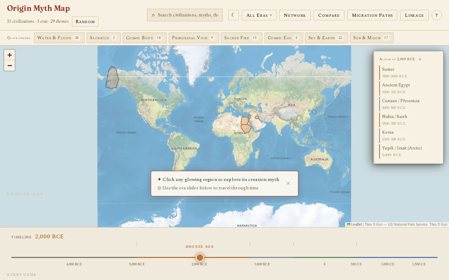The image size is (449, 280).
Task: Open the Lineage view
Action: tap(414, 15)
